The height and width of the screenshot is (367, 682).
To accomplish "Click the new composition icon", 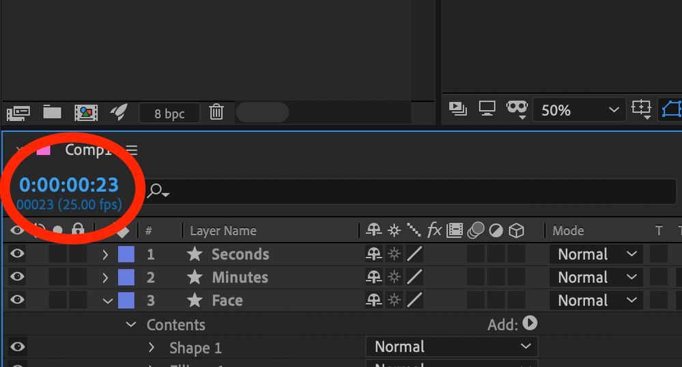I will pyautogui.click(x=86, y=112).
